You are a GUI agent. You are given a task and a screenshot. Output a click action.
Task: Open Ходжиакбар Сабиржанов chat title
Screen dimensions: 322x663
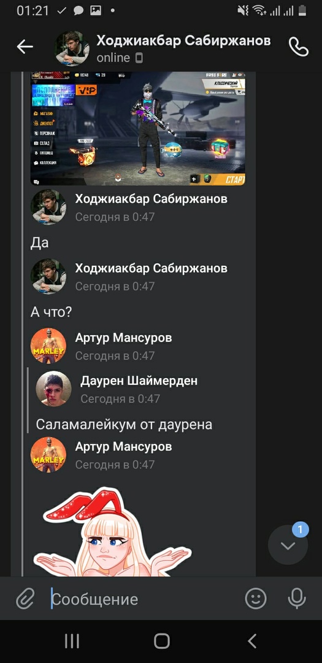(183, 41)
